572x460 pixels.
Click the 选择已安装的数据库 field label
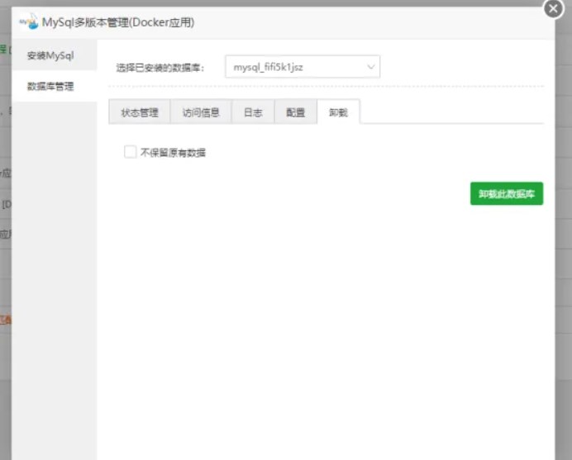[x=160, y=68]
